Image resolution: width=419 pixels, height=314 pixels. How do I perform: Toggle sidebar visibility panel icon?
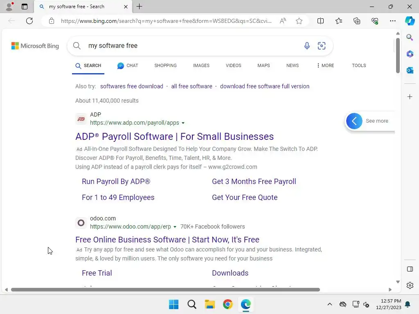pyautogui.click(x=410, y=269)
